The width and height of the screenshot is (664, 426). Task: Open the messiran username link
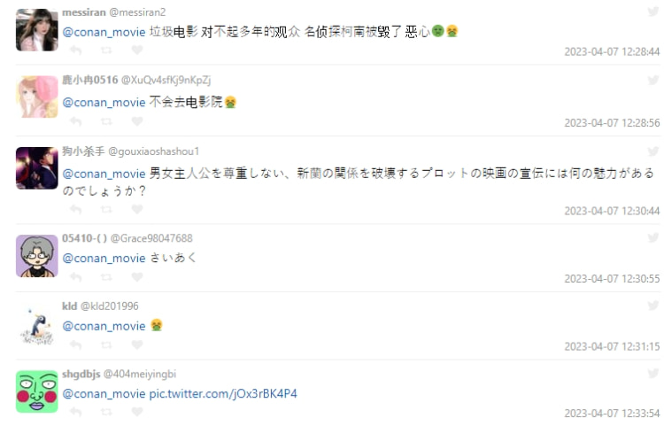coord(86,12)
